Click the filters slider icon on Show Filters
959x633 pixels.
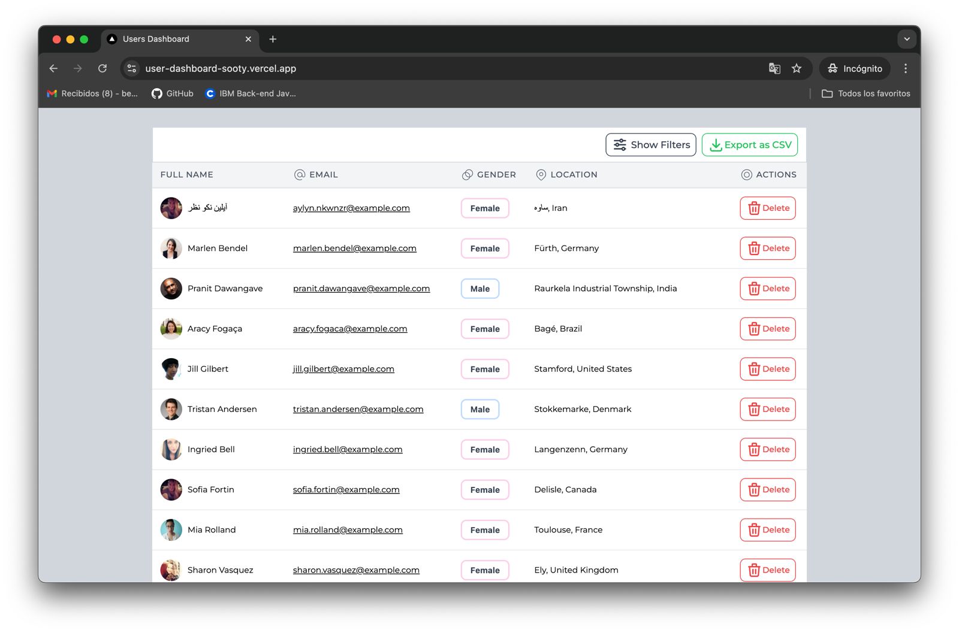click(619, 144)
